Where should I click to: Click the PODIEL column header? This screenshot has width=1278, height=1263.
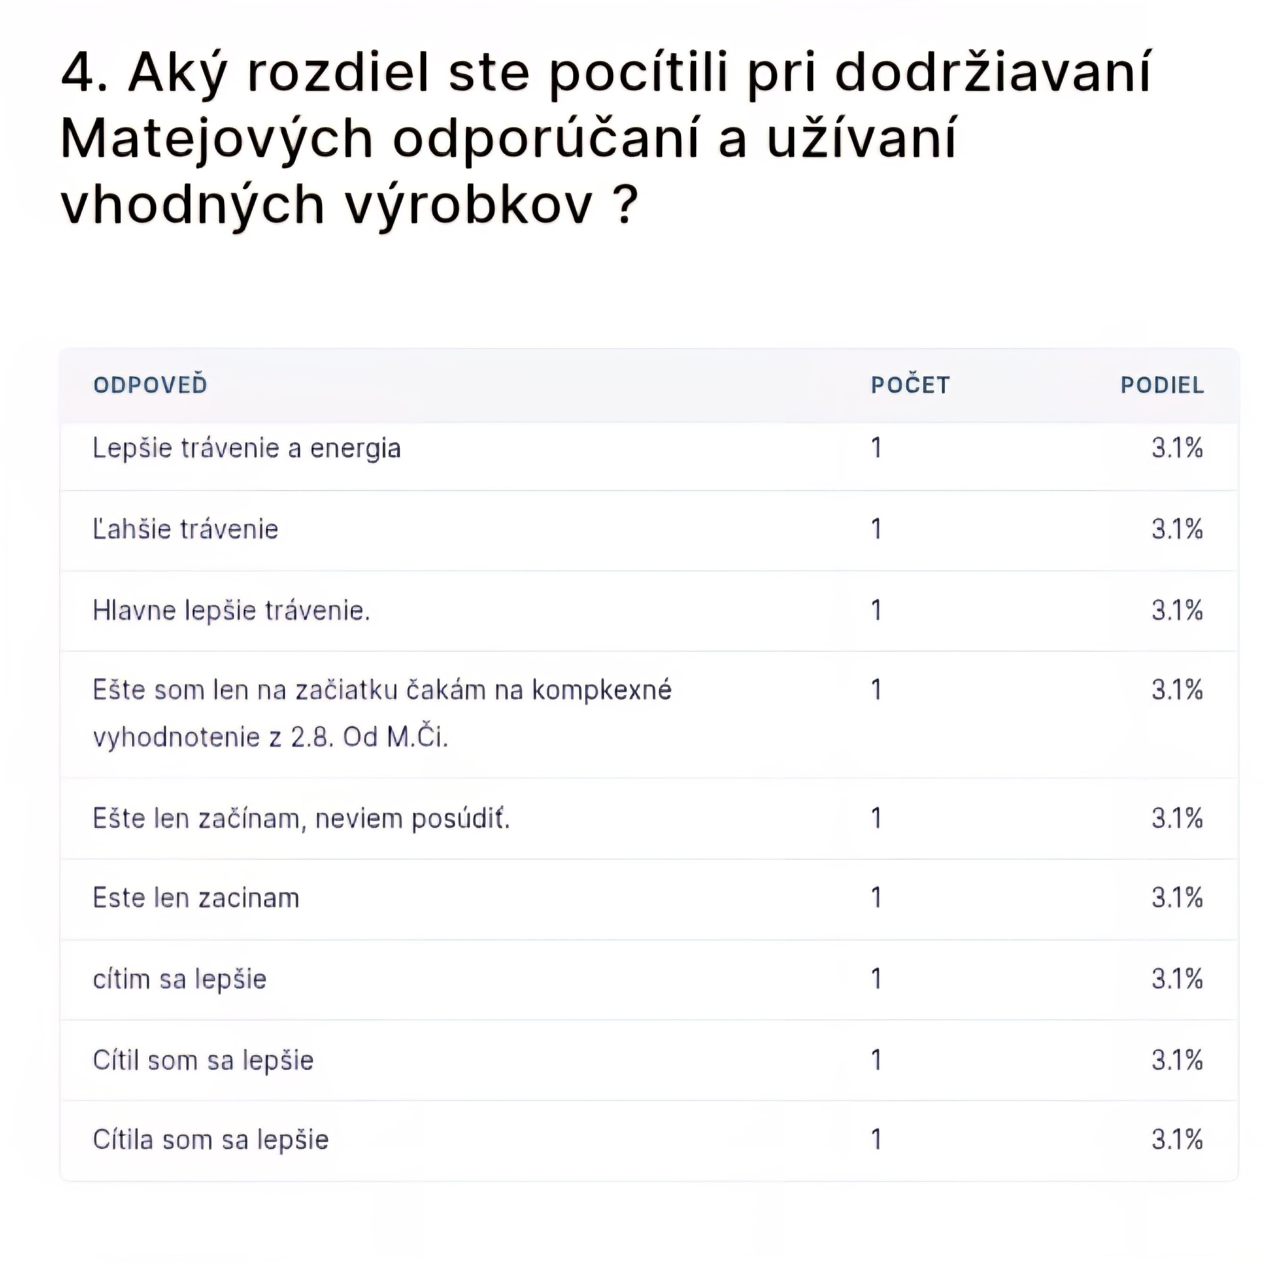tap(1161, 384)
